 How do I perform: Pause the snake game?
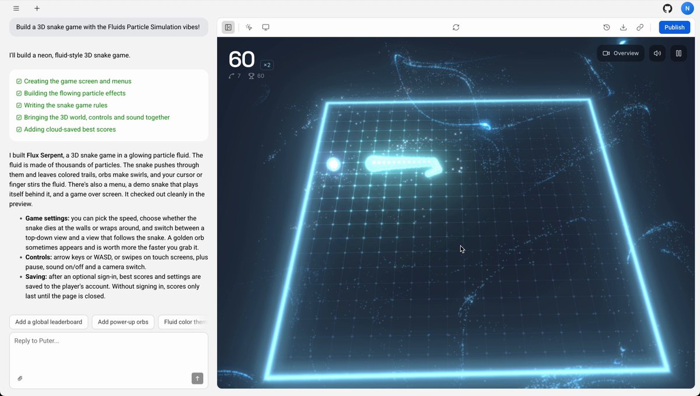678,53
